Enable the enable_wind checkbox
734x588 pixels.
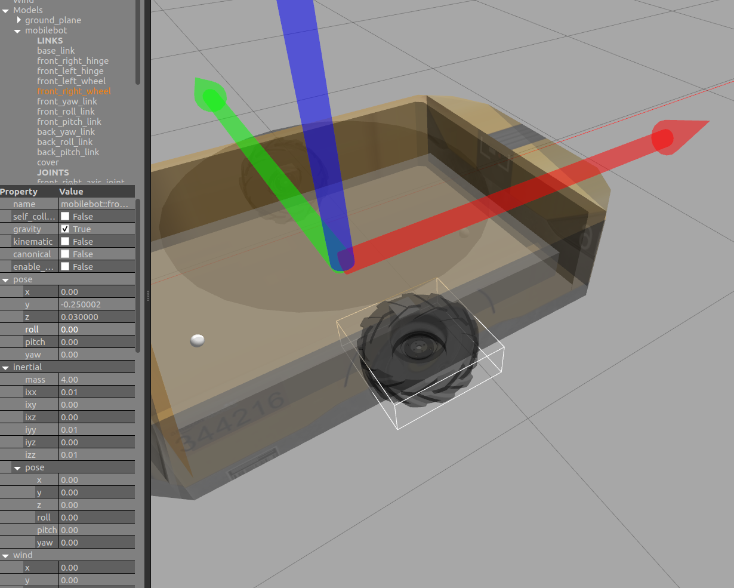(x=66, y=266)
